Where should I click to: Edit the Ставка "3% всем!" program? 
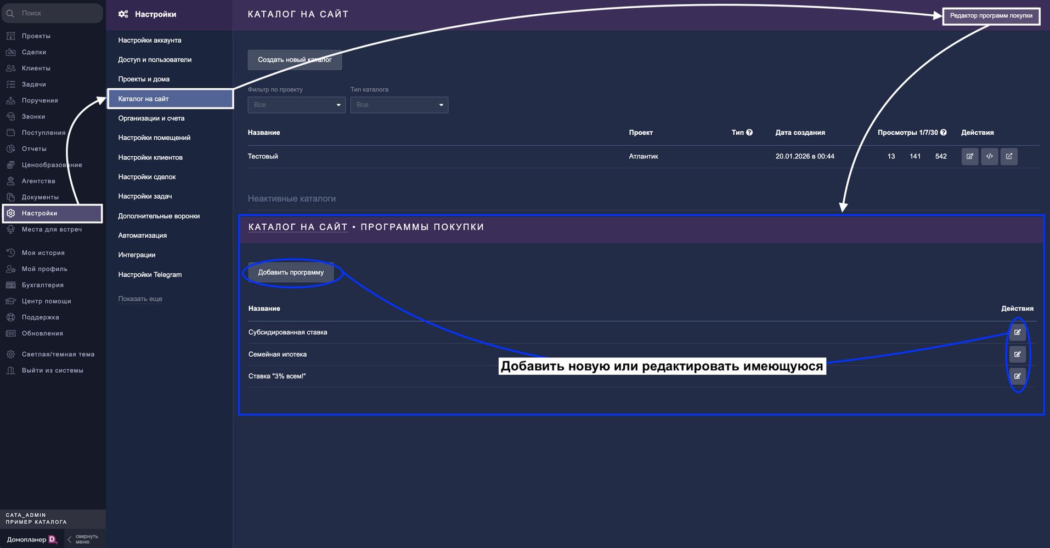pyautogui.click(x=1017, y=376)
